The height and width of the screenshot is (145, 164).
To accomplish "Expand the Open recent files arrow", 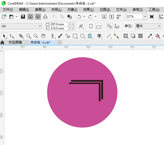I will (x=17, y=17).
